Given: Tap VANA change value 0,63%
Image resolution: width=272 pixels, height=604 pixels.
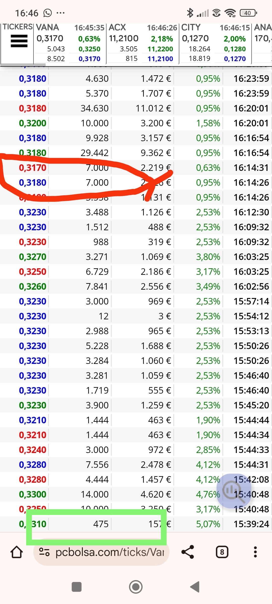Looking at the screenshot, I should [x=89, y=39].
